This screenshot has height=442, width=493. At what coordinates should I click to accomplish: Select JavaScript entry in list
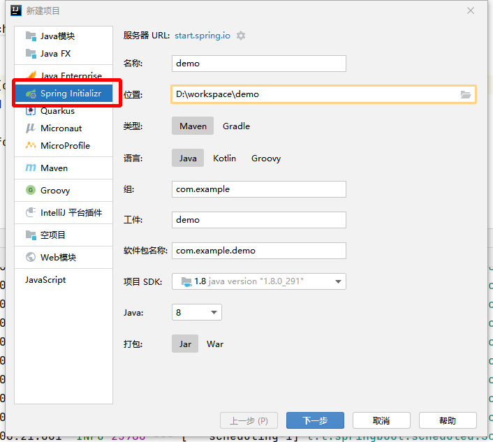click(x=64, y=279)
